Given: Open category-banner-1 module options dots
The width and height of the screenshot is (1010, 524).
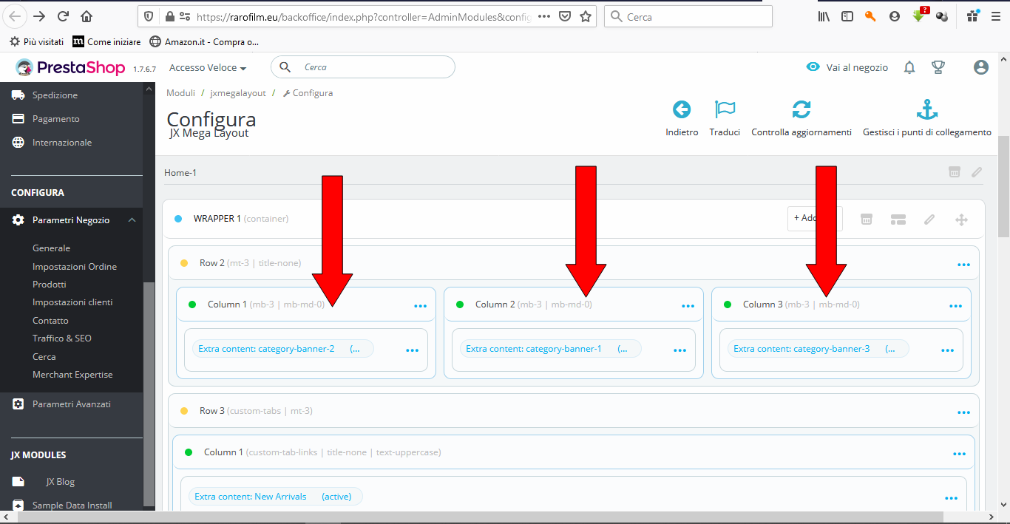Looking at the screenshot, I should (x=680, y=350).
